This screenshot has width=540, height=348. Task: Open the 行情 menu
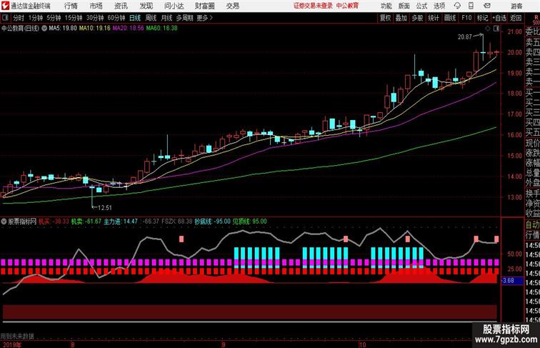click(x=71, y=6)
